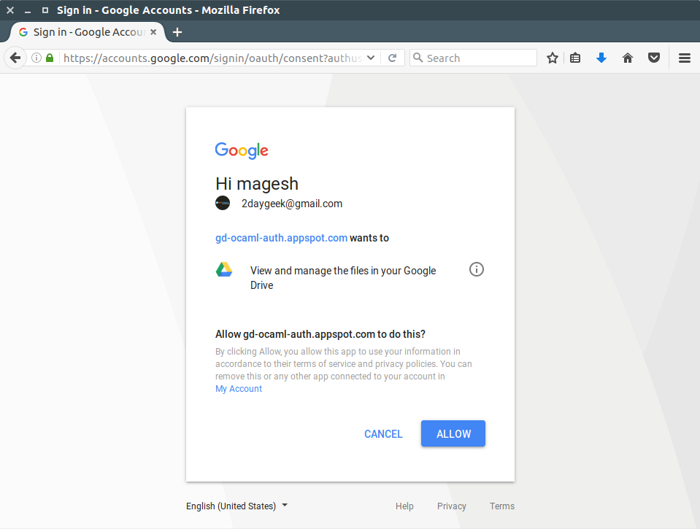Image resolution: width=700 pixels, height=529 pixels.
Task: Show Drive permission details info icon
Action: [x=477, y=270]
